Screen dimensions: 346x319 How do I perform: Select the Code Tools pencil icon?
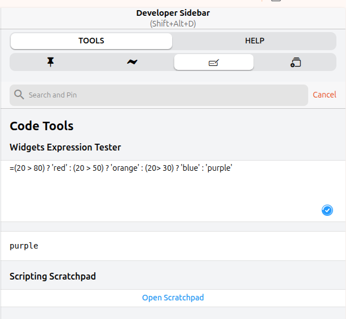(x=213, y=63)
